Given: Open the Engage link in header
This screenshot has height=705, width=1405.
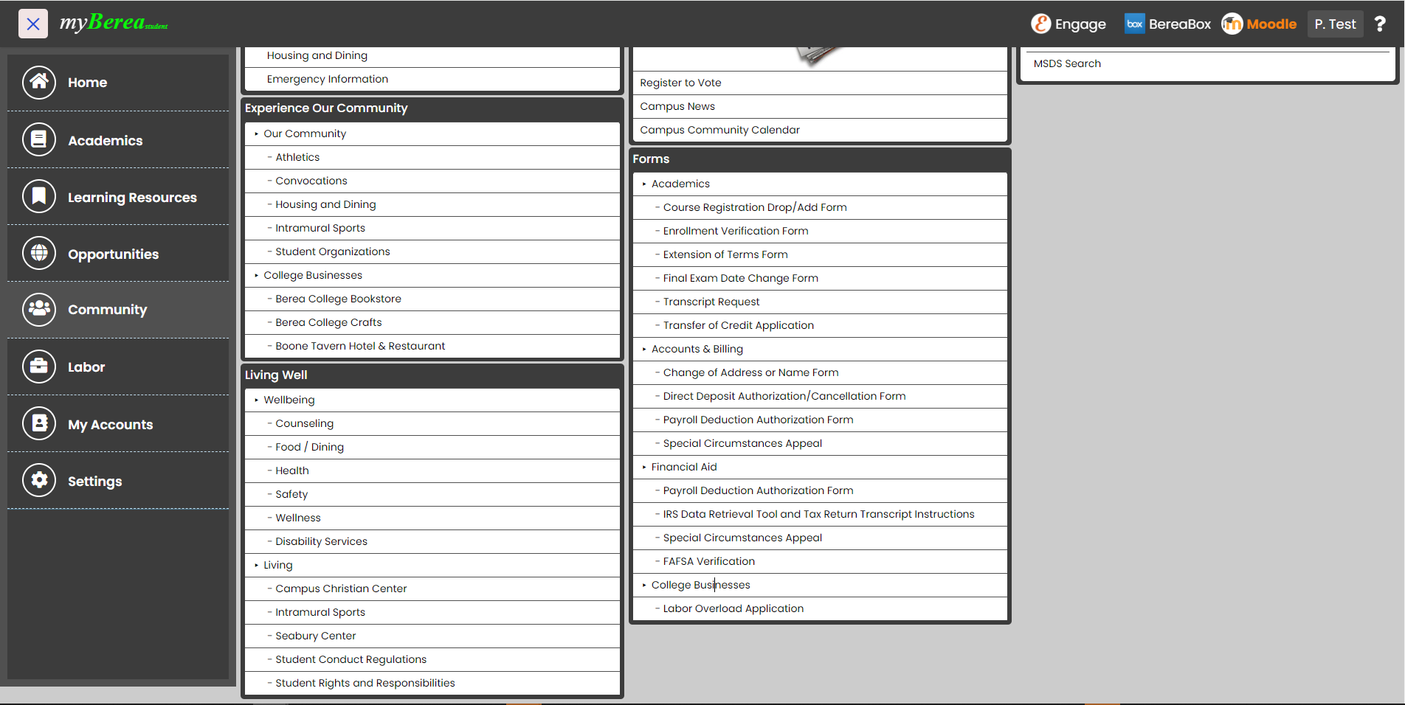Looking at the screenshot, I should pos(1069,24).
